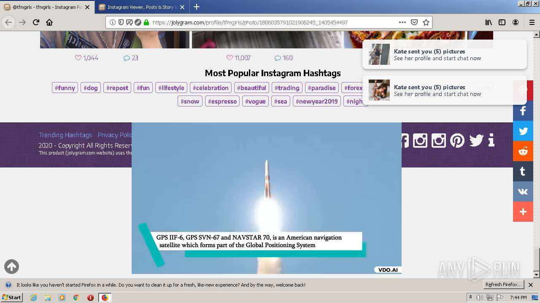Open footer info 'i' icon
The height and width of the screenshot is (303, 540).
tap(491, 140)
